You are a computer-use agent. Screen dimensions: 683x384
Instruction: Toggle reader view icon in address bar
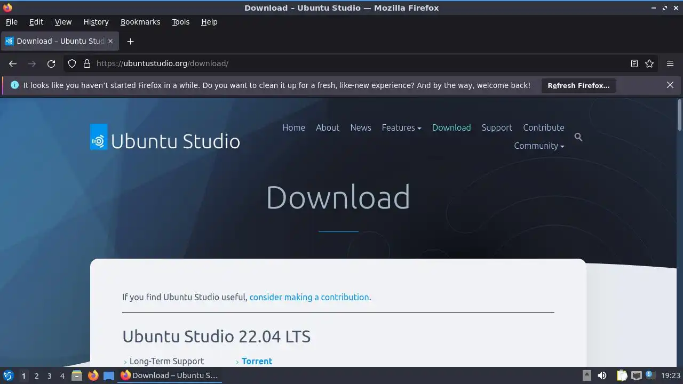[634, 63]
